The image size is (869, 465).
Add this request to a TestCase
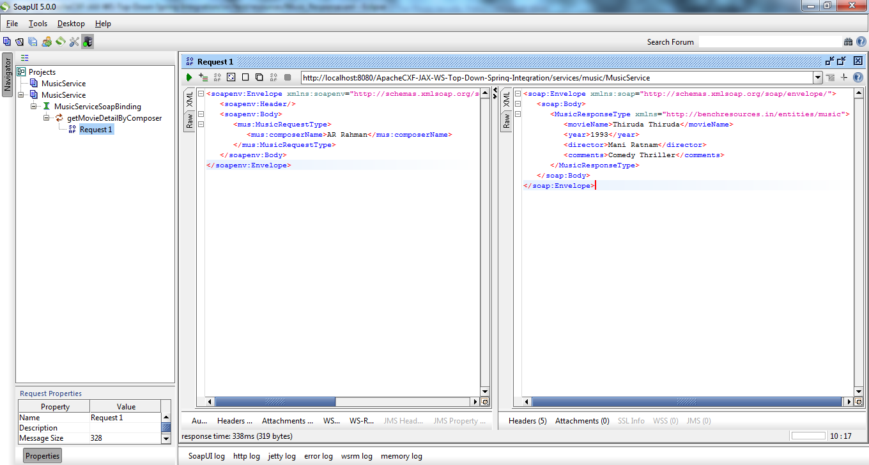204,77
